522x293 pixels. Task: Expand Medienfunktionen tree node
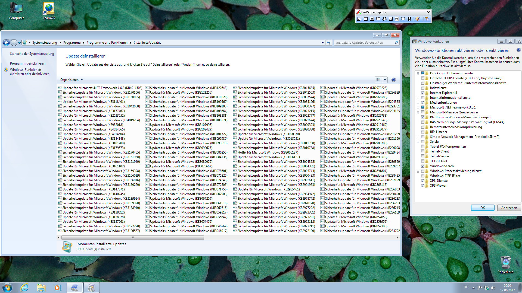[x=418, y=103]
